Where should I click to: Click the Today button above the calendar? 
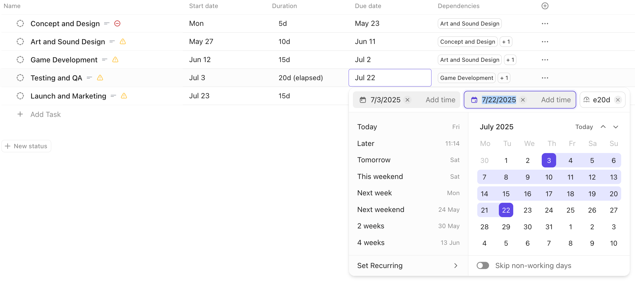coord(584,127)
